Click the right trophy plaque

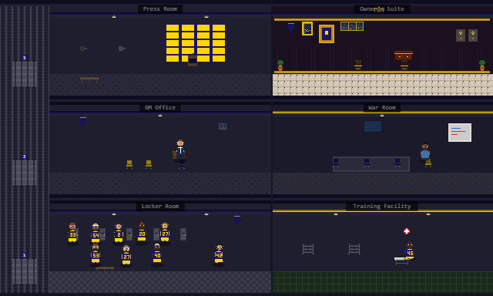(x=473, y=35)
